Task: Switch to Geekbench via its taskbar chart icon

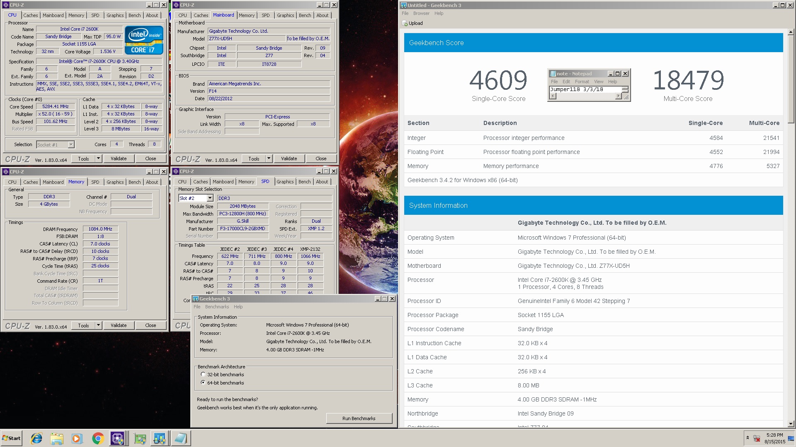Action: tap(160, 438)
